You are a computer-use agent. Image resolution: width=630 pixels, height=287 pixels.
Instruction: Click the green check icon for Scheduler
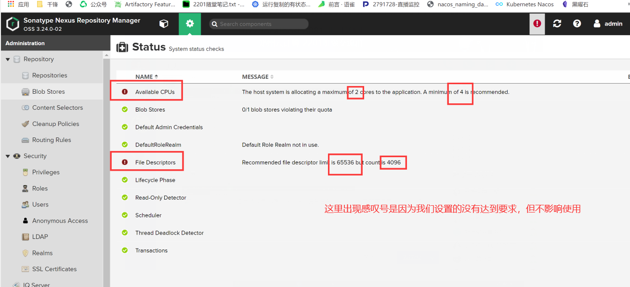pyautogui.click(x=125, y=215)
